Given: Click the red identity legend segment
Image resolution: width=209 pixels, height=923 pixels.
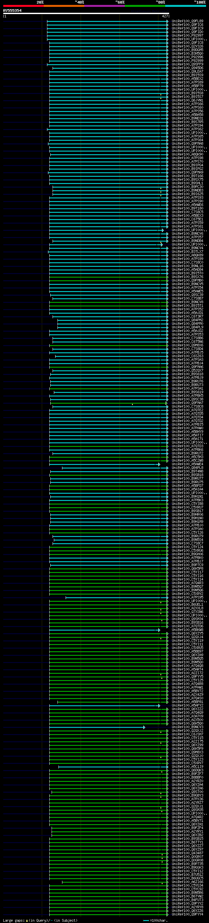Looking at the screenshot, I should click(23, 6).
